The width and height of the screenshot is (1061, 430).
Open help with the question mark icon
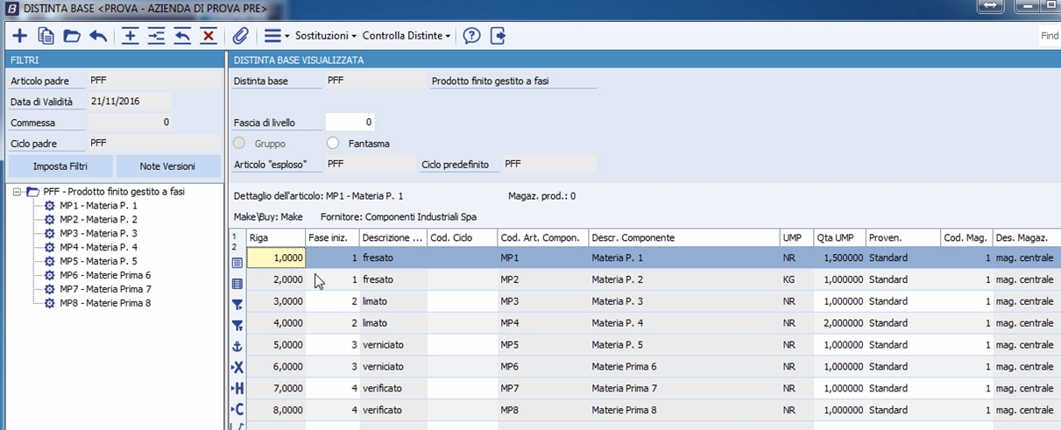[471, 36]
